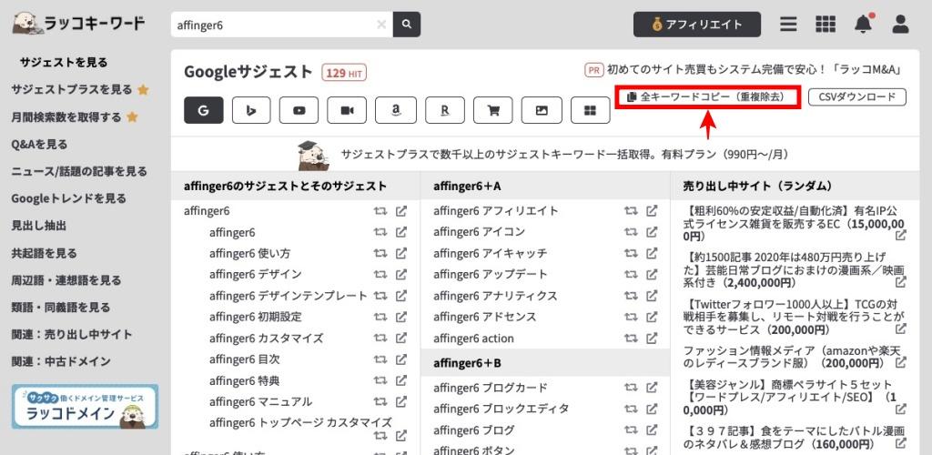Click keyword affinger6 アップデート
Viewport: 932px width, 455px height.
491,275
